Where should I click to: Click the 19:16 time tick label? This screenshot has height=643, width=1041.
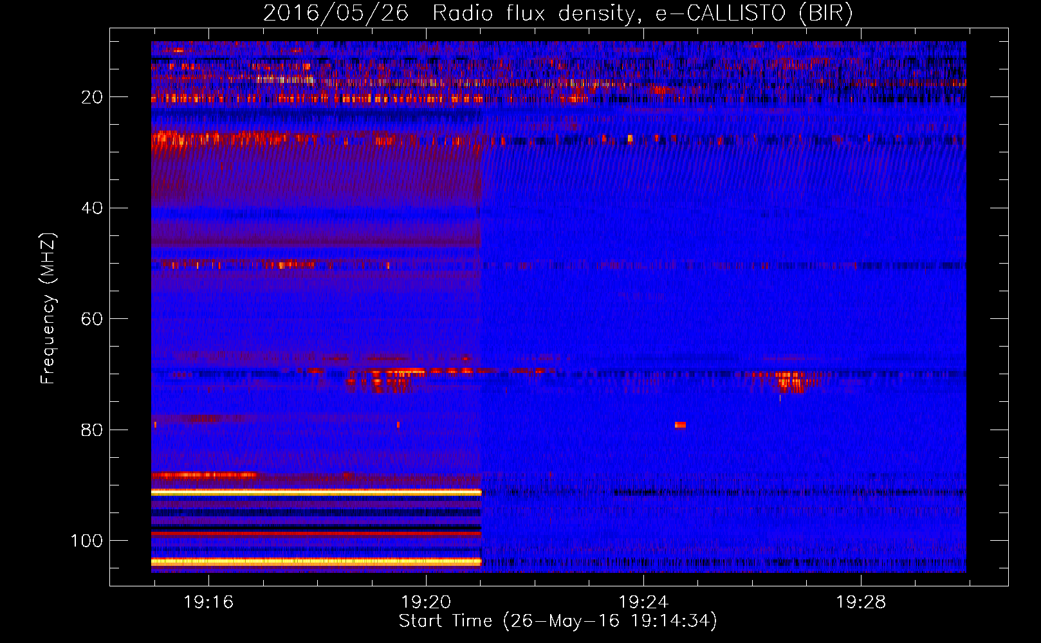208,602
